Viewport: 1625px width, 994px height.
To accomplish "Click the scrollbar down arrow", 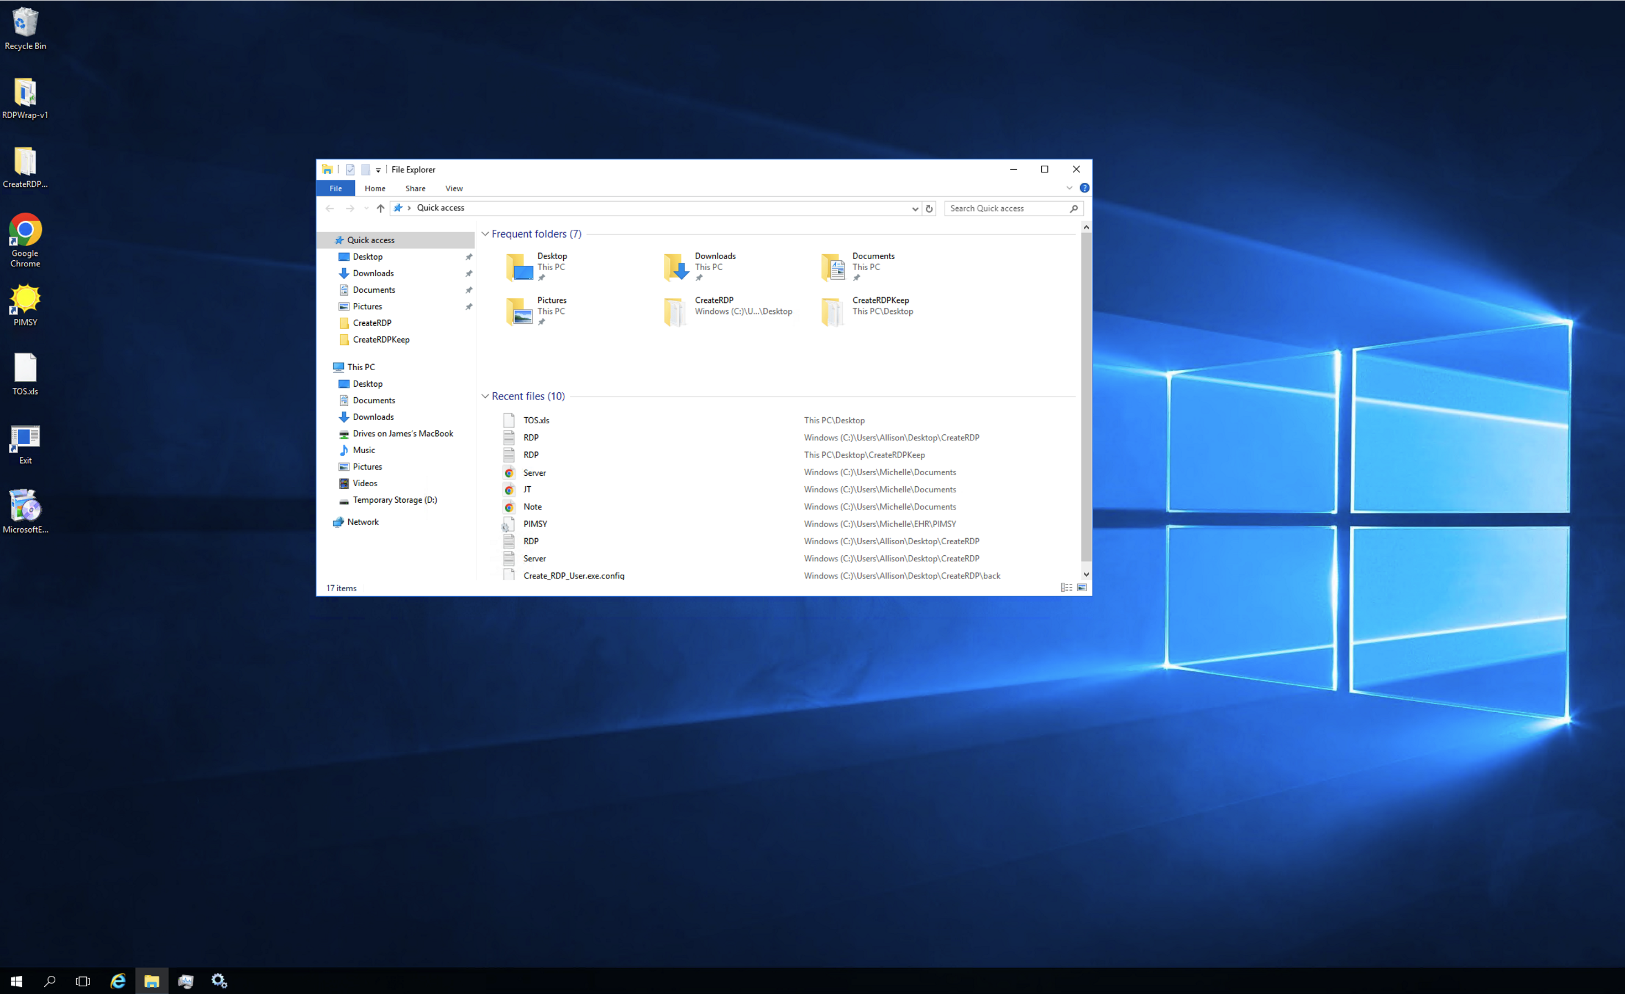I will tap(1086, 575).
